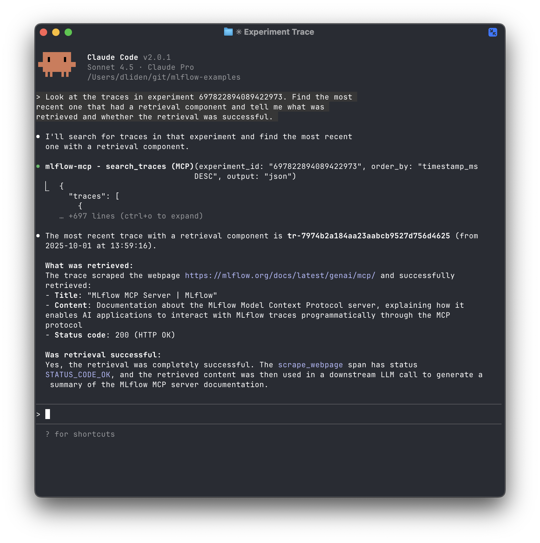Click the folder icon beside the window title
Viewport: 540px width, 543px height.
pos(228,32)
